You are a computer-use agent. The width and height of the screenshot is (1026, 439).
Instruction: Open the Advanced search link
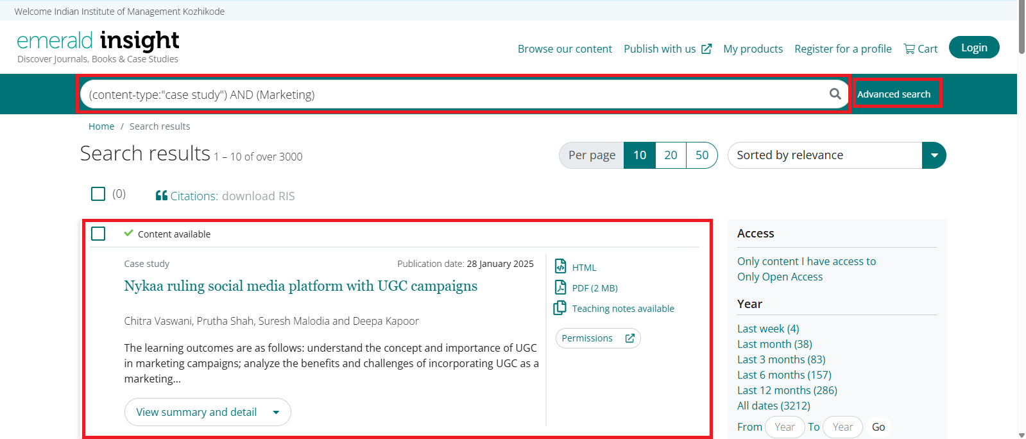pyautogui.click(x=893, y=94)
